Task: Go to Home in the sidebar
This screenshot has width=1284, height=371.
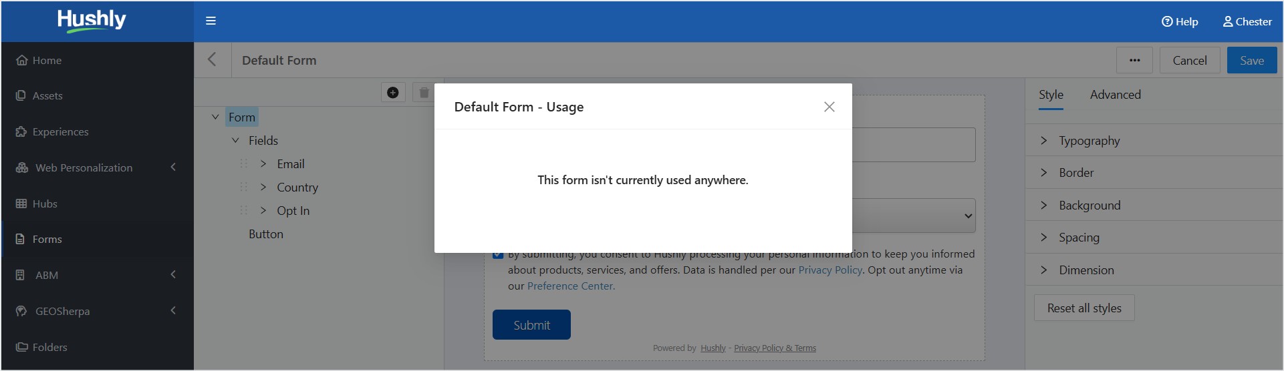Action: 47,60
